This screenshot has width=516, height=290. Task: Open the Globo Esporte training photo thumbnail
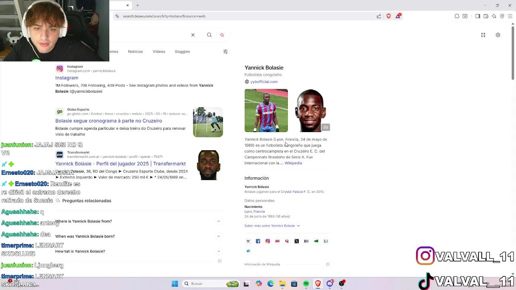pos(208,122)
